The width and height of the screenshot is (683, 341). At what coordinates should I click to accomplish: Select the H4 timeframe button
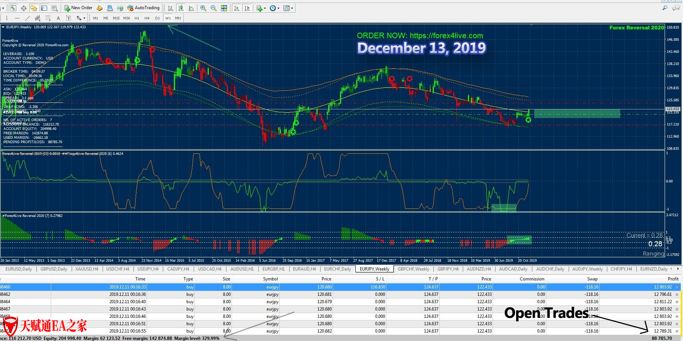[x=147, y=18]
